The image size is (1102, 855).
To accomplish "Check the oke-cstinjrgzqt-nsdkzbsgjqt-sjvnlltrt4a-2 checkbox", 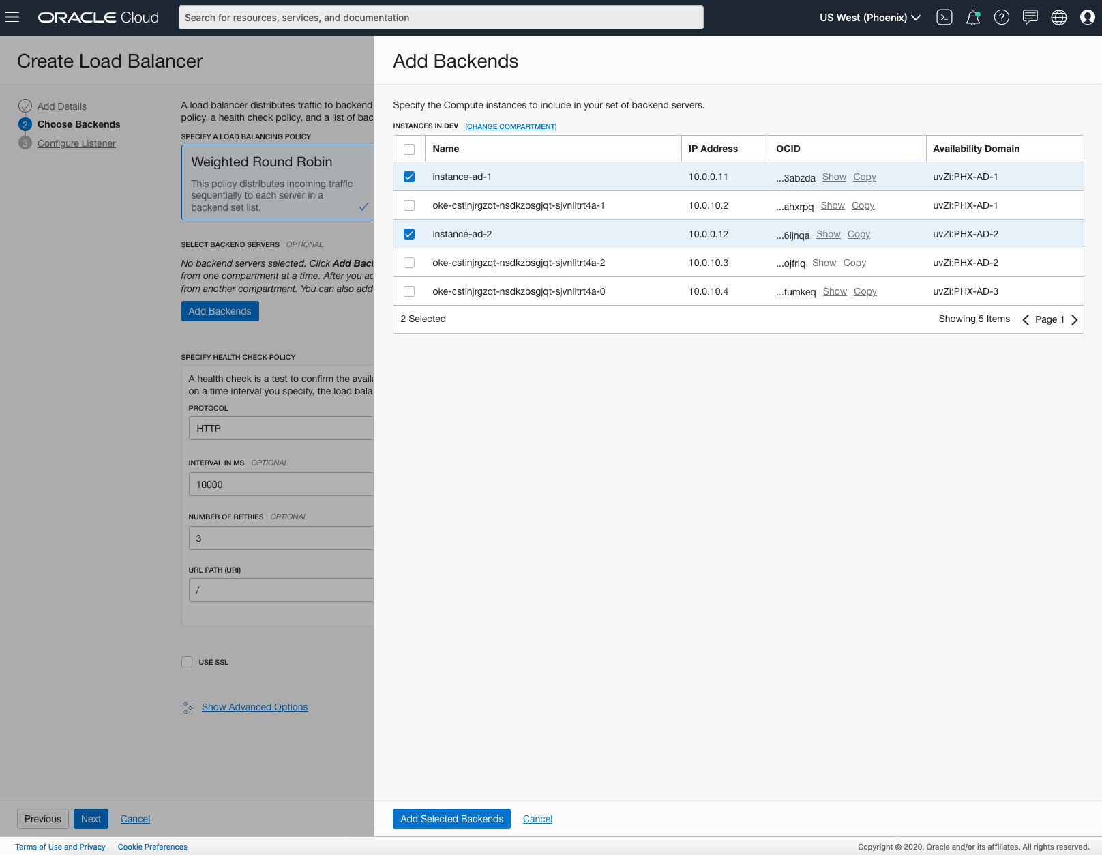I will point(409,263).
